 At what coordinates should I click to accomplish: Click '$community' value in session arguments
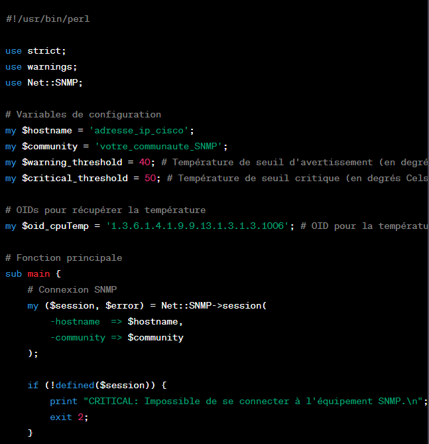coord(156,338)
